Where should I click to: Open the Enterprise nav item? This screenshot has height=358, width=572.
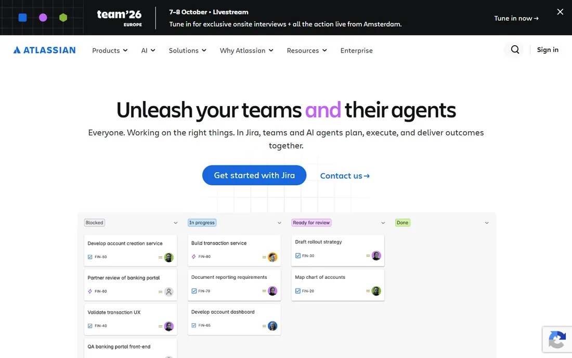pyautogui.click(x=356, y=50)
